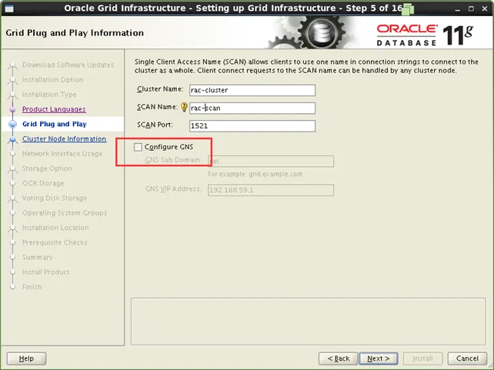
Task: Click Summary step in sidebar
Action: click(x=37, y=257)
